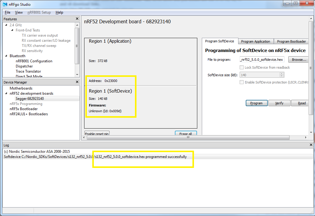Image resolution: width=315 pixels, height=216 pixels.
Task: Toggle Enable SoftDevice protection checkbox
Action: tap(242, 82)
